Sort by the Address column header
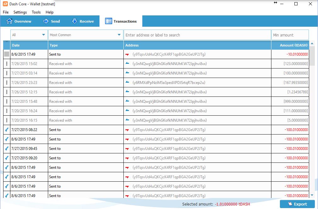This screenshot has width=318, height=209. tap(197, 45)
